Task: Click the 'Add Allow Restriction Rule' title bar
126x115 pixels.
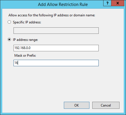Action: coord(63,5)
